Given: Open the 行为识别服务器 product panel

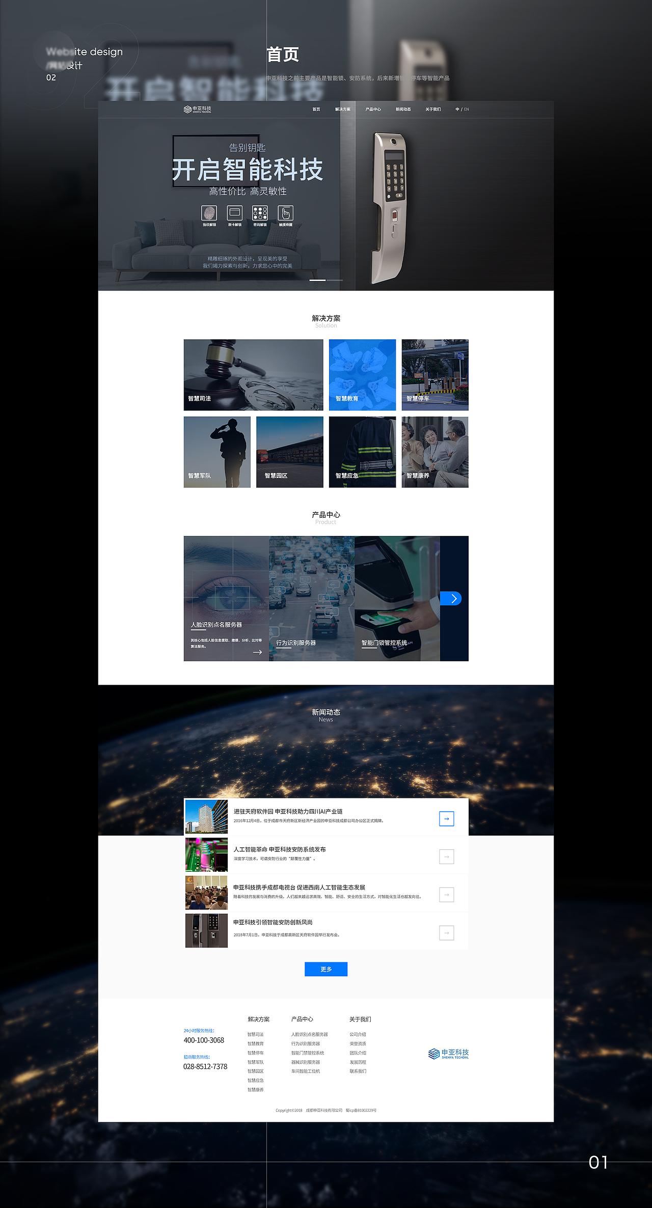Looking at the screenshot, I should 312,599.
